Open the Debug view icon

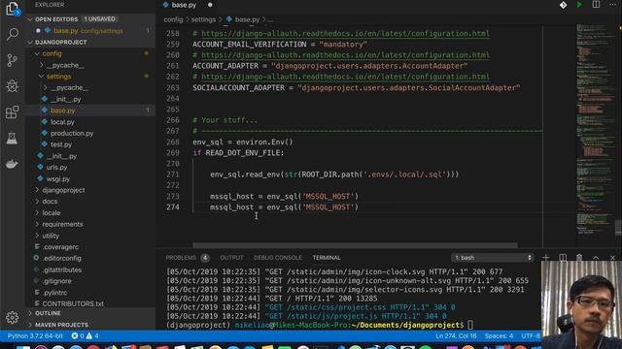[13, 86]
